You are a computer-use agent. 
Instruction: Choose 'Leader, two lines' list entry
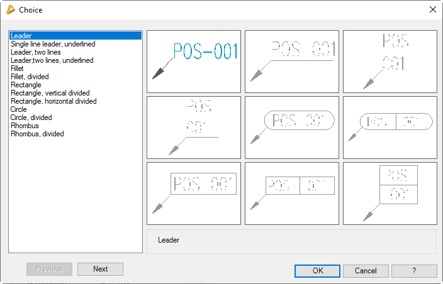click(x=36, y=53)
